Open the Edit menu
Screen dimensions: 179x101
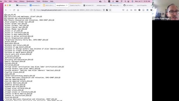tap(10, 1)
